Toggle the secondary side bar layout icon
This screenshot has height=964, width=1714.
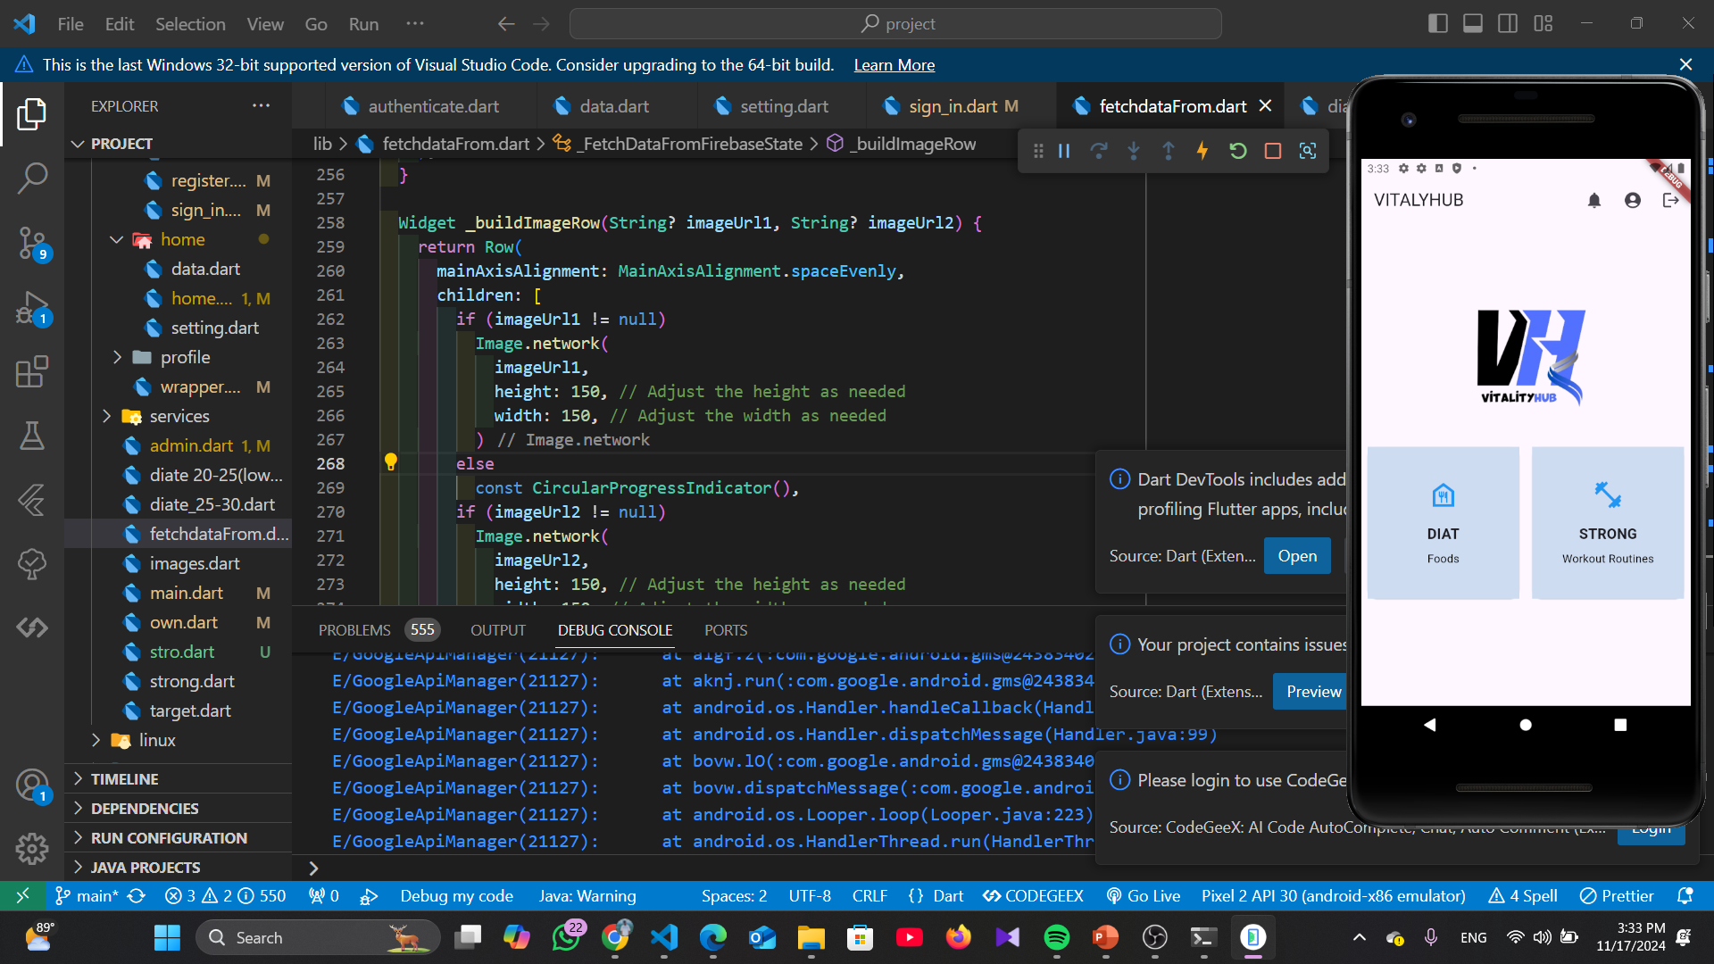point(1508,24)
